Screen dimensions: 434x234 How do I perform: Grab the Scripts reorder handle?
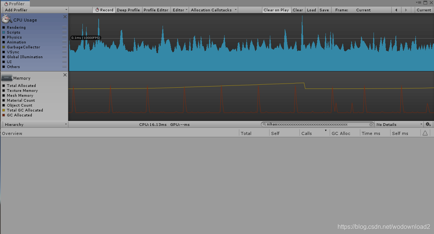tap(64, 32)
